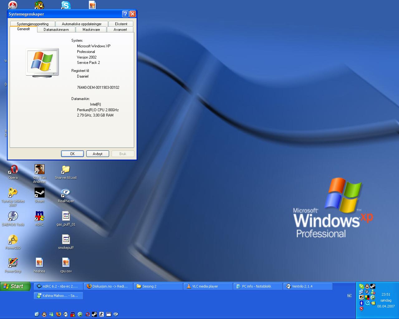Select gas_puff_01 file on desktop

coord(66,218)
